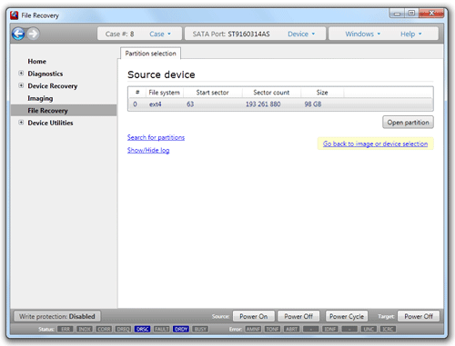The height and width of the screenshot is (346, 455).
Task: Click the Open partition button
Action: tap(408, 123)
